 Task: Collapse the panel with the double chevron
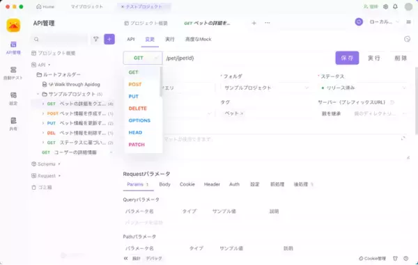126,258
